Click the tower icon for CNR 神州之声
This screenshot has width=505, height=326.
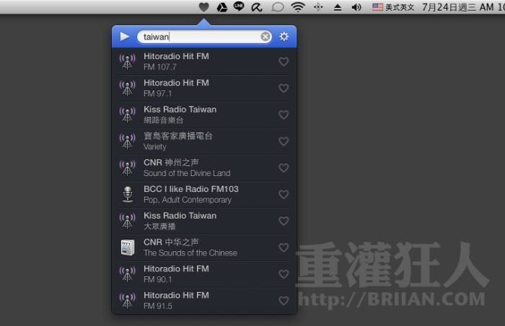(x=128, y=168)
